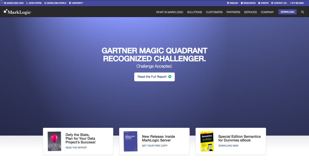Click the Semantics for Dummies book cover
This screenshot has width=309, height=162.
pos(207,141)
